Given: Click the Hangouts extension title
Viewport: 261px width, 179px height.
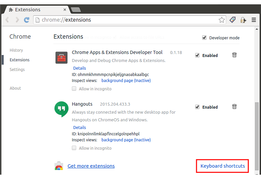Looking at the screenshot, I should pyautogui.click(x=82, y=104).
